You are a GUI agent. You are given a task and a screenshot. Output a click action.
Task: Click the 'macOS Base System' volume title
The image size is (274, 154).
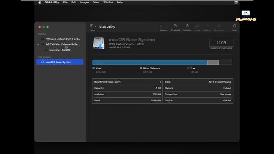click(x=132, y=40)
